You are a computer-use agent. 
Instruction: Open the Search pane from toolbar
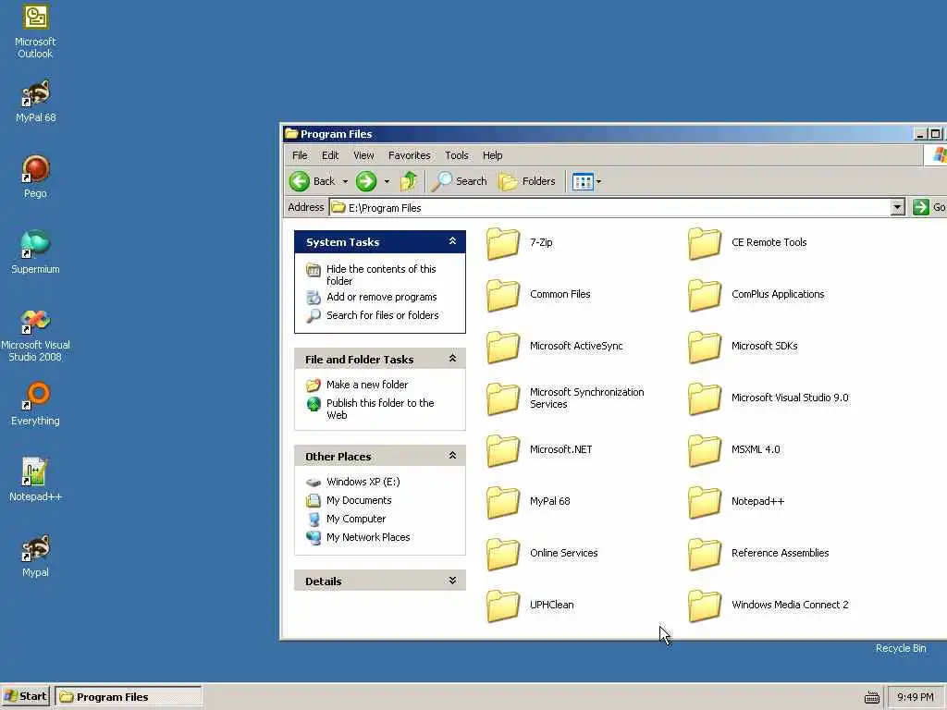[459, 181]
